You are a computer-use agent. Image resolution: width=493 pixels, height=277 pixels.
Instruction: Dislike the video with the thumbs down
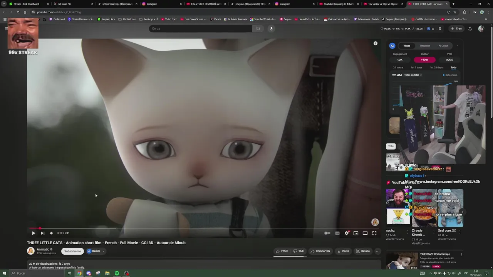tap(298, 251)
